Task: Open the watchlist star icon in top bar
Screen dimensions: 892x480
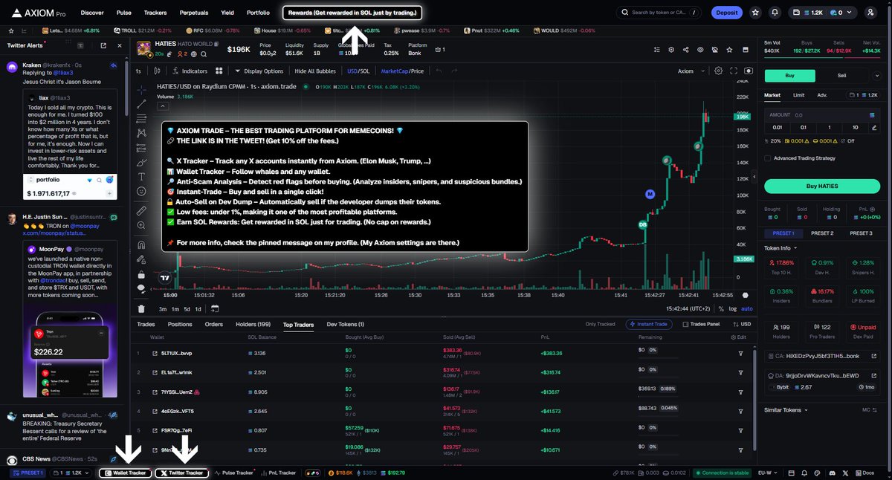Action: click(755, 13)
